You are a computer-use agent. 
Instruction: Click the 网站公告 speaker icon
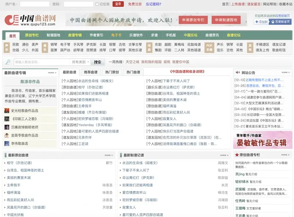pos(238,72)
